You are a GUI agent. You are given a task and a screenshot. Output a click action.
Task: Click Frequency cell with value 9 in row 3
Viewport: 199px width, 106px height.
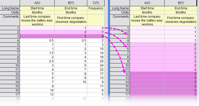(x=96, y=36)
